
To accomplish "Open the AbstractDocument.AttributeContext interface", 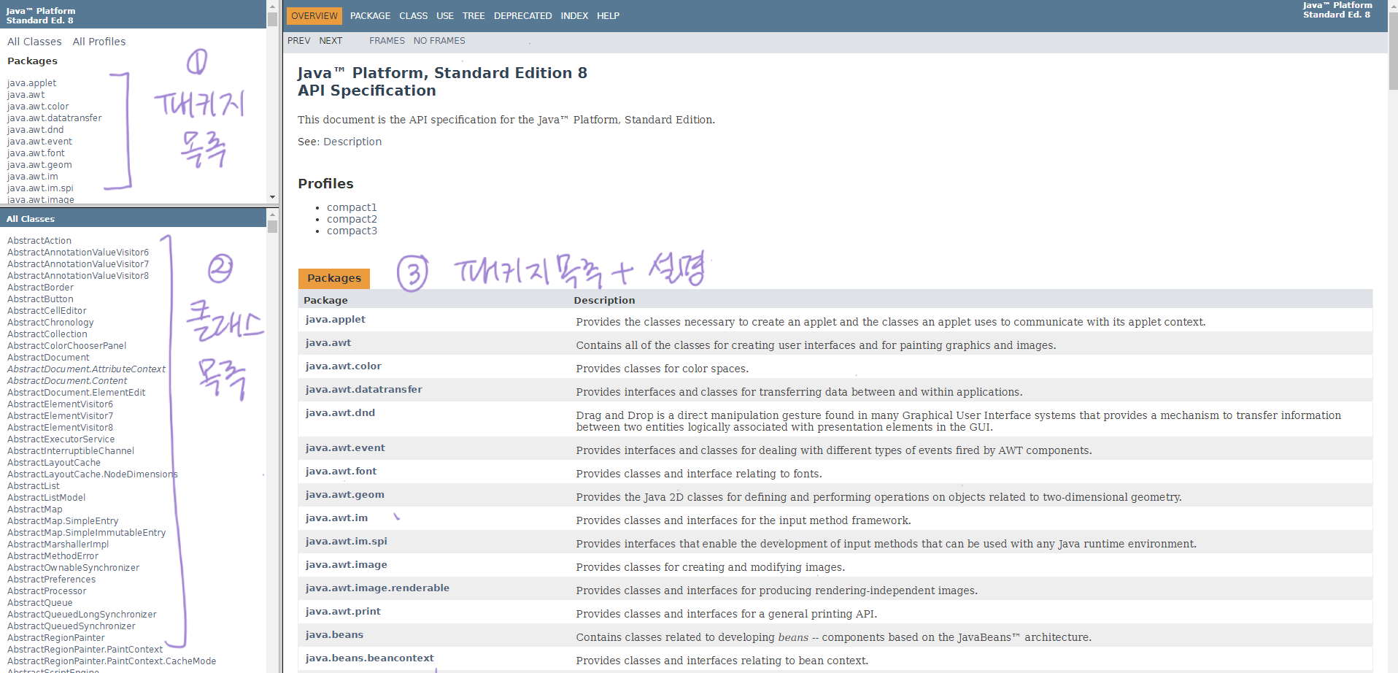I will click(86, 369).
